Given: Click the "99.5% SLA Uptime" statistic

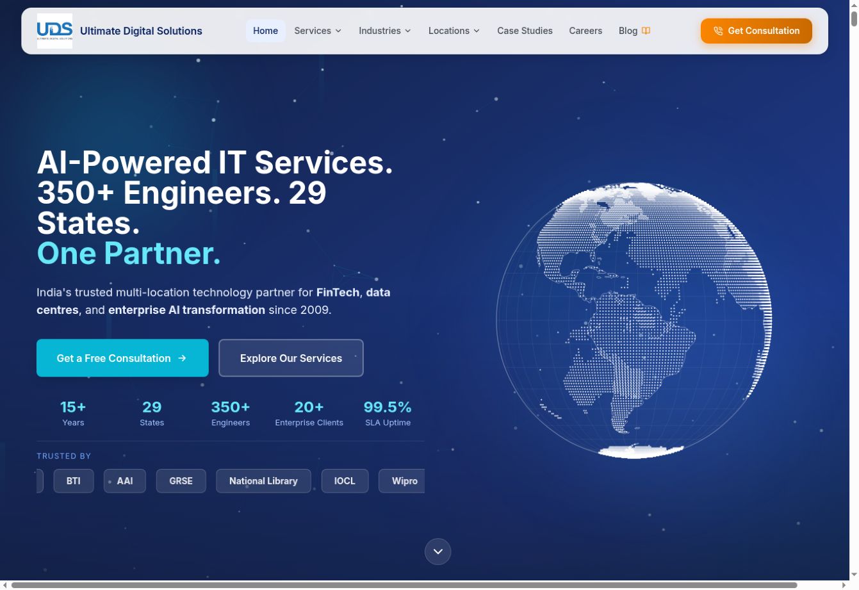Looking at the screenshot, I should click(388, 413).
